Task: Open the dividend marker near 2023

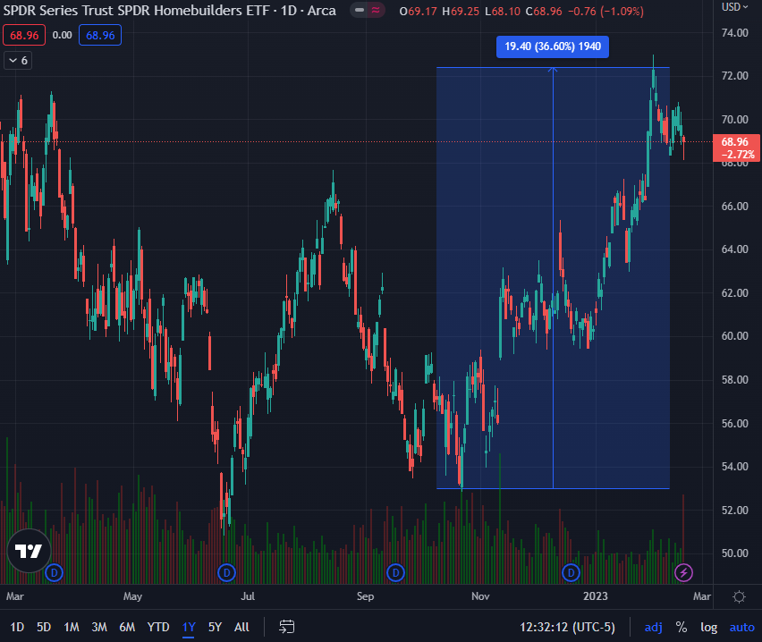Action: pos(571,572)
